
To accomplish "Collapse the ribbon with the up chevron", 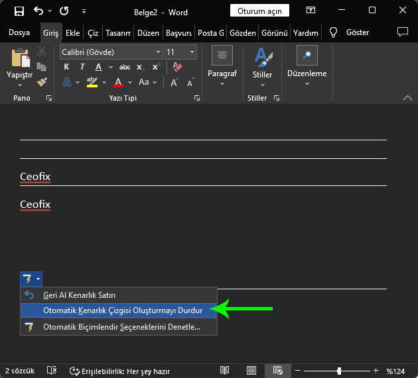I will point(407,98).
